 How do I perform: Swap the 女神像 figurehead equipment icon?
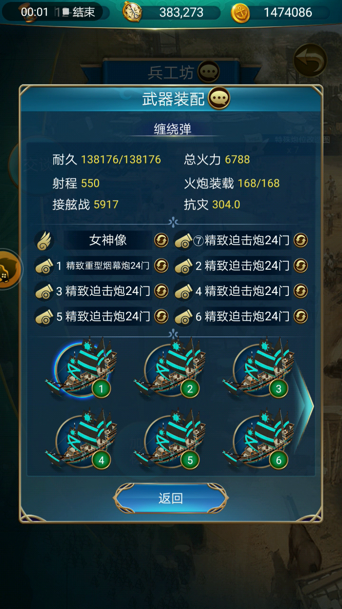(161, 240)
